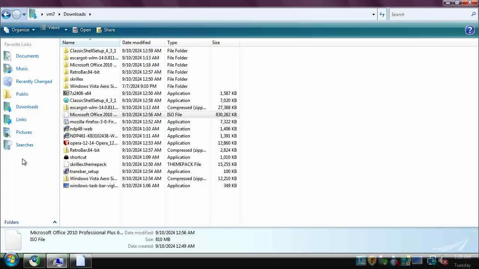
Task: Expand the arrow between vm7 and Downloads
Action: pos(59,14)
